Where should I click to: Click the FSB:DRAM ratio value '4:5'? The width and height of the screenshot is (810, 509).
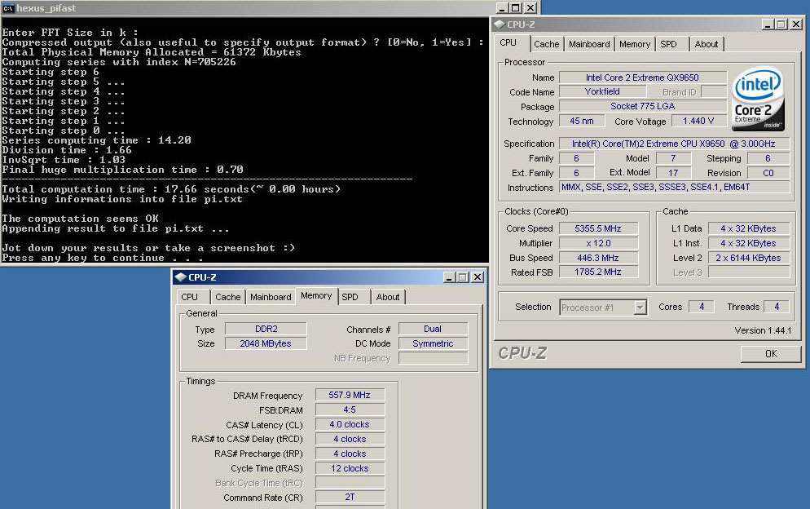(350, 409)
